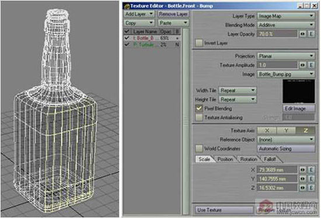Click the Scale Z envelope E button
This screenshot has width=321, height=218.
(311, 188)
